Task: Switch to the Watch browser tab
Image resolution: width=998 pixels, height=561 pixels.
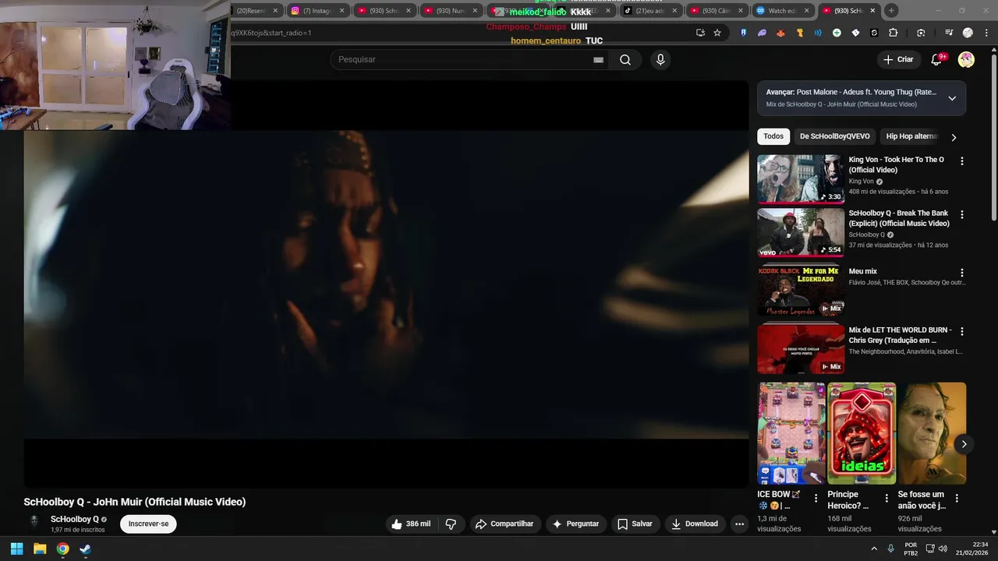Action: (783, 11)
